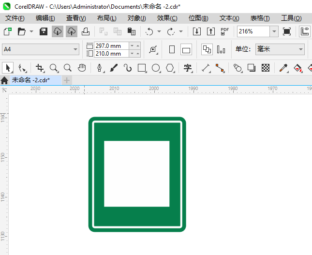Screen dimensions: 312x255
Task: Increase page width with up stepper
Action: point(138,46)
